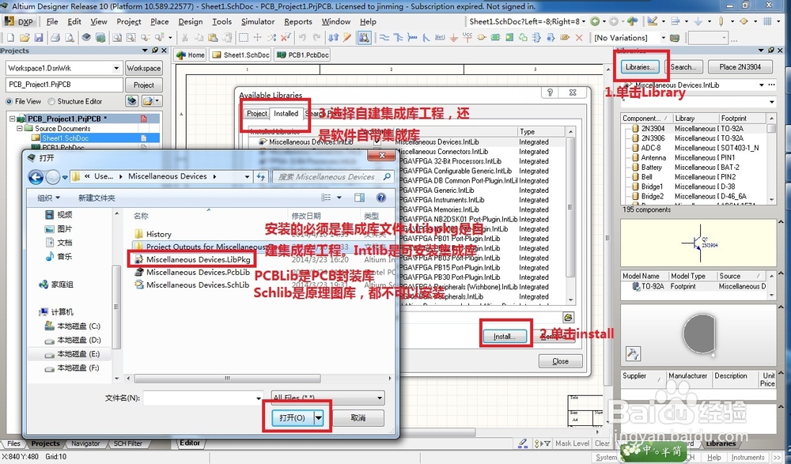Screen dimensions: 791x464
Task: Select the Place Part tool
Action: 481,38
